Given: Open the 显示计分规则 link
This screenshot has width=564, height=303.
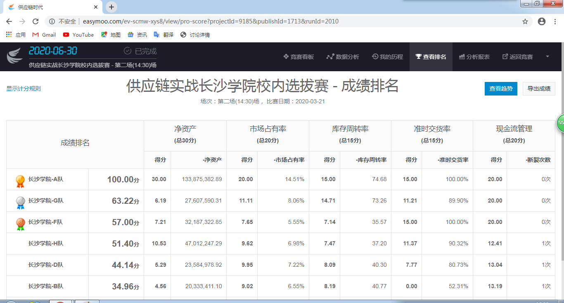Looking at the screenshot, I should tap(24, 89).
